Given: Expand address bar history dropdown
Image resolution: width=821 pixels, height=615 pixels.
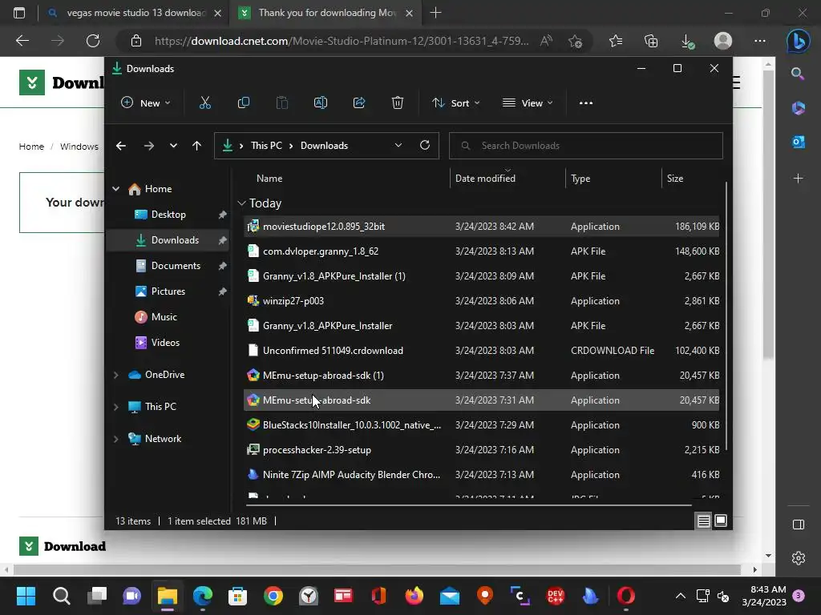Looking at the screenshot, I should pos(398,146).
